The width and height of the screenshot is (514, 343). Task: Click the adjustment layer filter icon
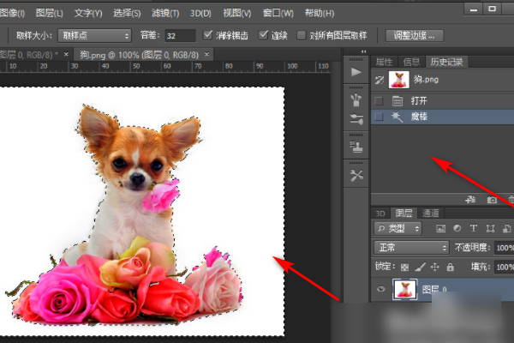tap(456, 229)
